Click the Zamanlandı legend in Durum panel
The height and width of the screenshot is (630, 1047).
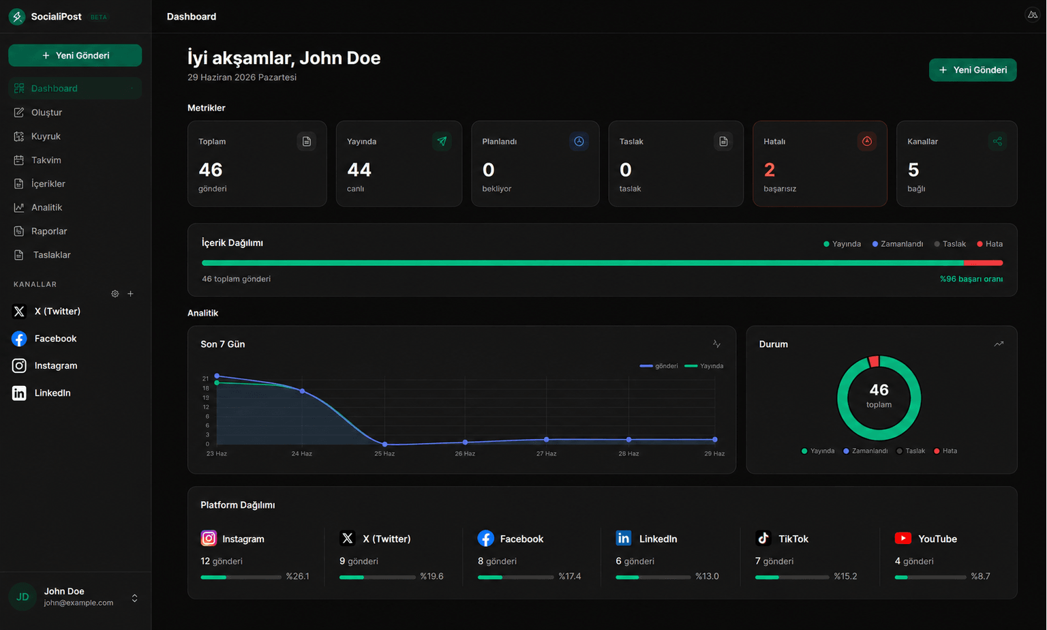(x=866, y=451)
